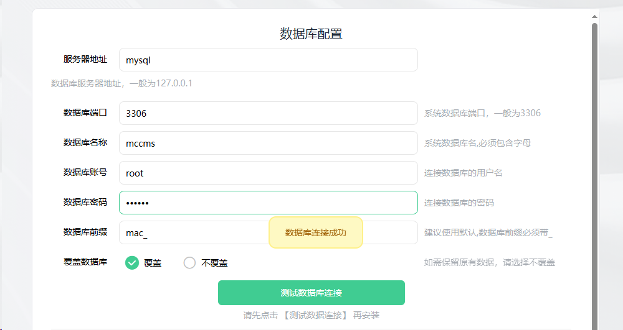Click the hint text mentioning 127.0.0.1
This screenshot has height=330, width=623.
(x=121, y=83)
